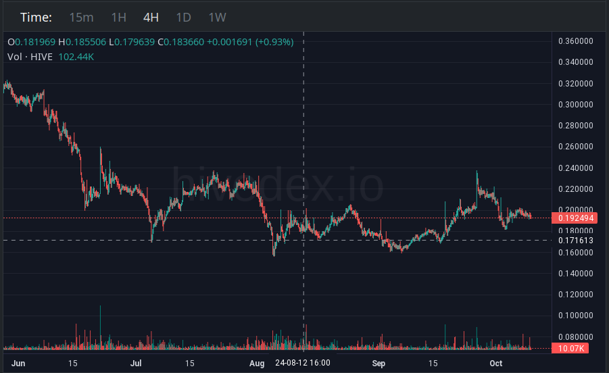
Task: Click the 0.192494 current price label
Action: (575, 218)
